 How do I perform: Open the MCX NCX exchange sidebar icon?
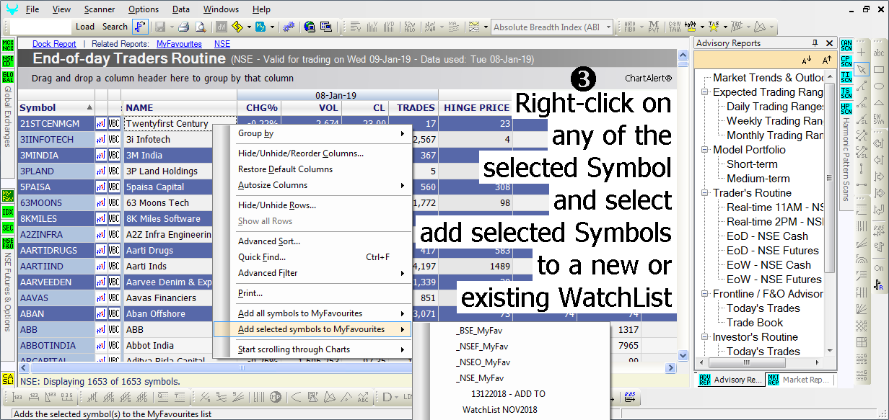coord(8,46)
